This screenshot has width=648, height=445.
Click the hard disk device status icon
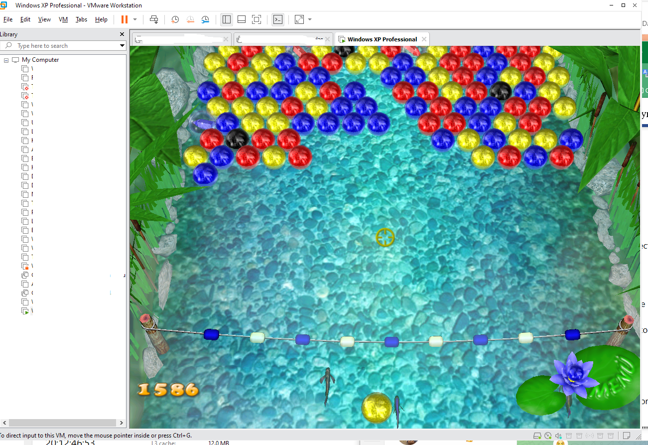click(537, 436)
